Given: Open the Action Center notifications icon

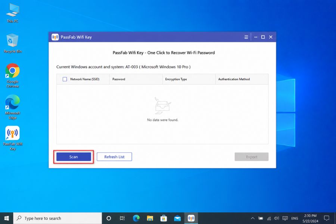Looking at the screenshot, I should [327, 218].
